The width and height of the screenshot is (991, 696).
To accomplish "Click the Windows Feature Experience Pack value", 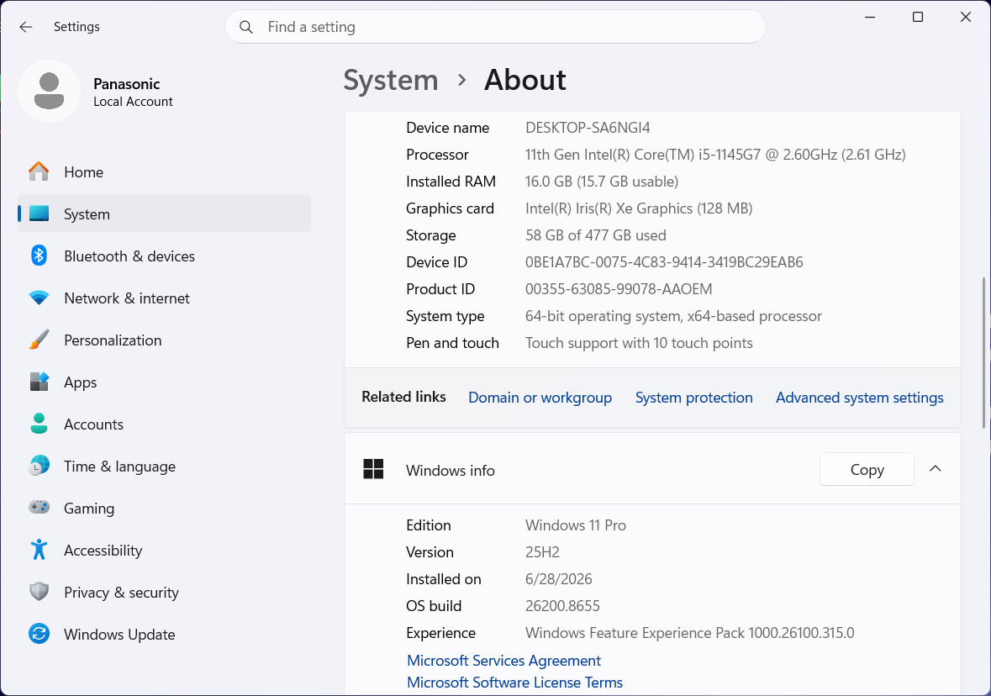I will 689,633.
